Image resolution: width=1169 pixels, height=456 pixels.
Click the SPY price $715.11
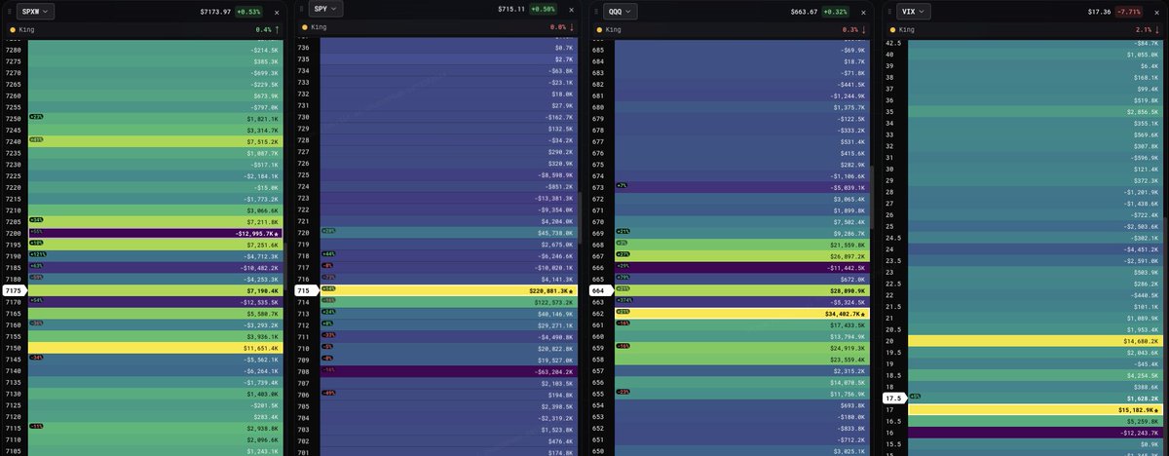click(512, 9)
